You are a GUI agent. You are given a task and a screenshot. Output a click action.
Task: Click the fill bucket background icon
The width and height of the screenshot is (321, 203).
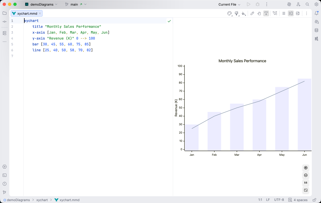tap(243, 13)
